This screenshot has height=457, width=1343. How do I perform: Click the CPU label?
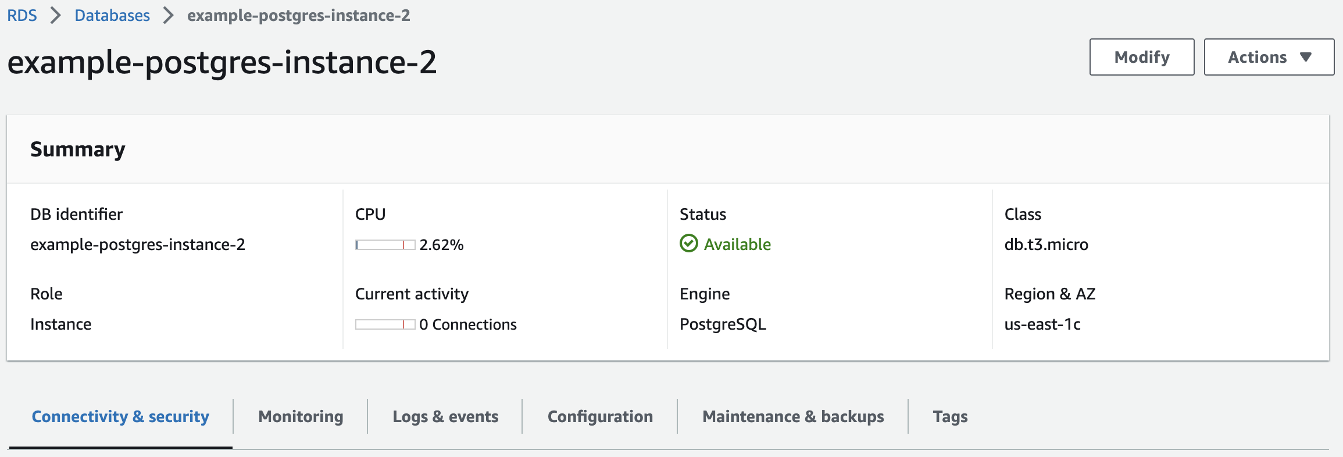tap(370, 214)
